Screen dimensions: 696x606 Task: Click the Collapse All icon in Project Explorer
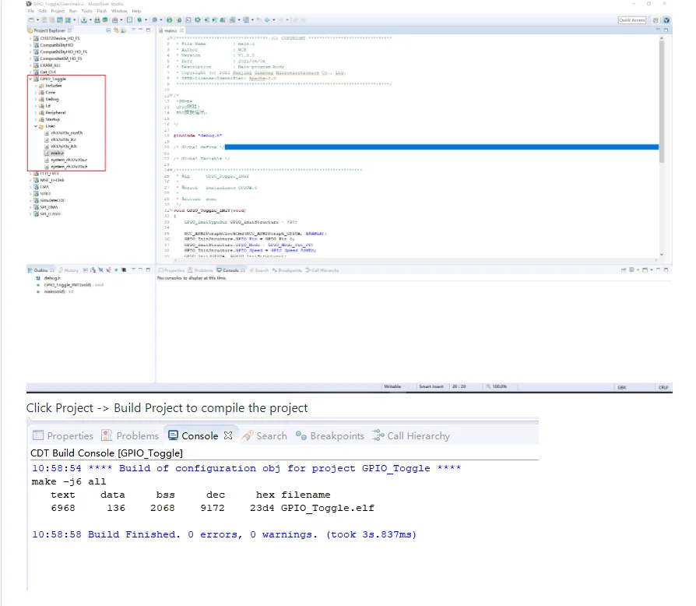point(109,30)
